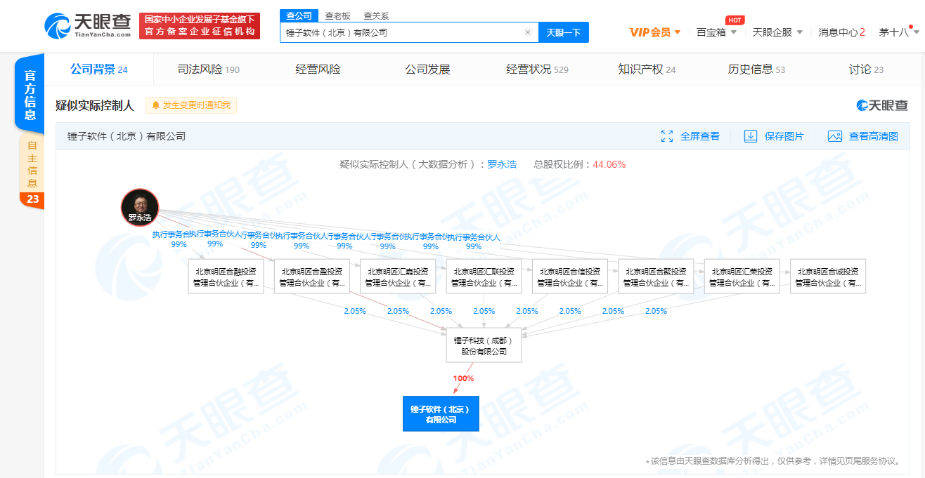The width and height of the screenshot is (925, 478).
Task: Switch to 自主信息 side tab
Action: coord(32,164)
